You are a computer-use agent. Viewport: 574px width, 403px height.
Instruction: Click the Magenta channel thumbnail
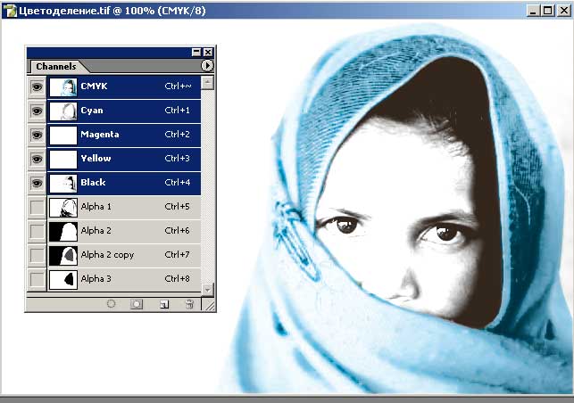point(63,136)
